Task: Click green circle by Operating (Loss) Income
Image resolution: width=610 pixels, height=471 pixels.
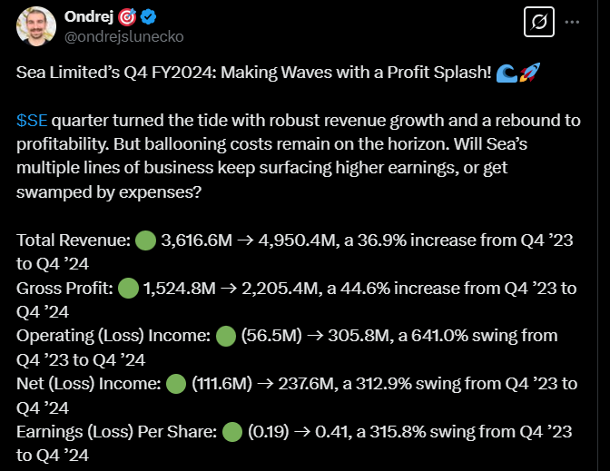Action: click(x=226, y=336)
